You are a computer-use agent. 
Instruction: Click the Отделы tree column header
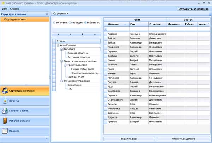pos(78,41)
